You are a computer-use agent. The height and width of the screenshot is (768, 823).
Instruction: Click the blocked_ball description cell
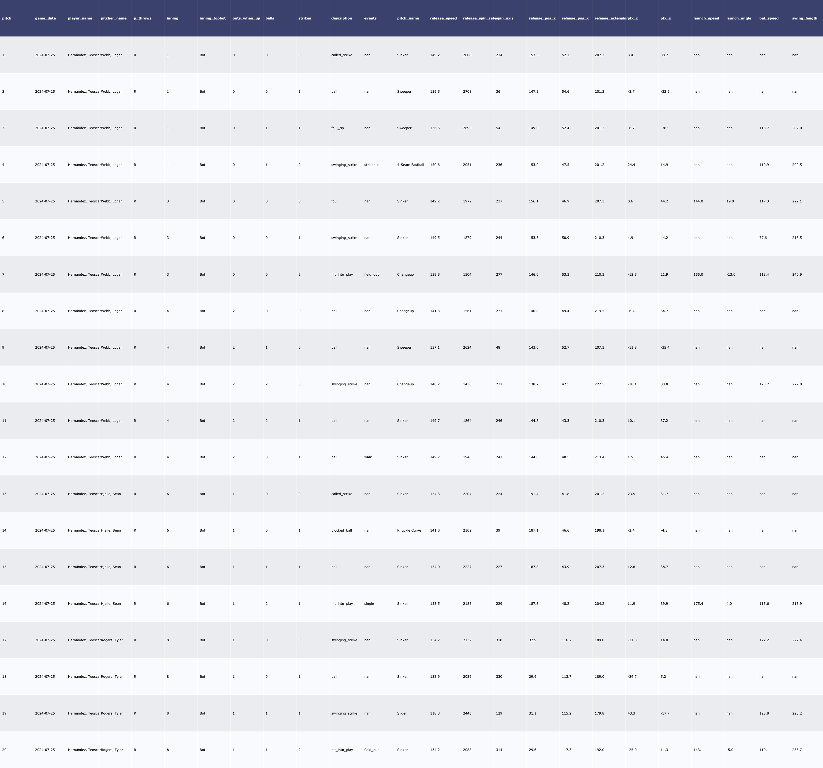(342, 530)
